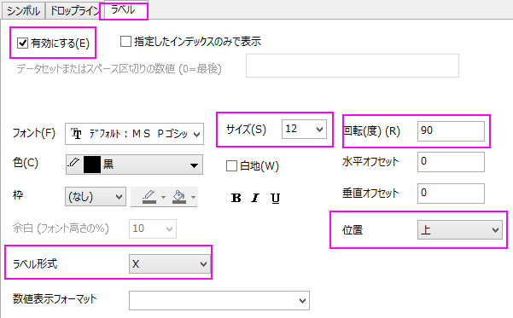This screenshot has width=513, height=318.
Task: Open the 色(C) color dropdown
Action: [134, 165]
